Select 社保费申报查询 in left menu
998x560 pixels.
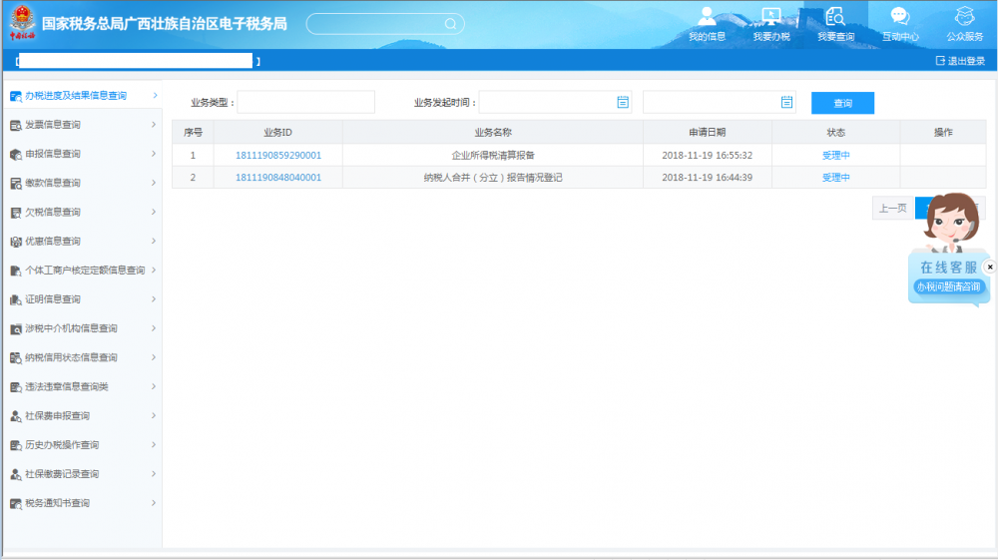click(x=80, y=416)
